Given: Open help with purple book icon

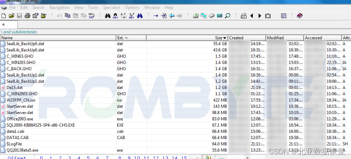Looking at the screenshot, I should 300,16.
